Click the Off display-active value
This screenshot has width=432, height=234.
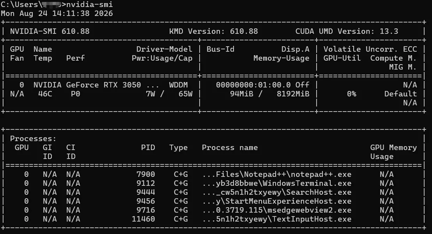(302, 85)
